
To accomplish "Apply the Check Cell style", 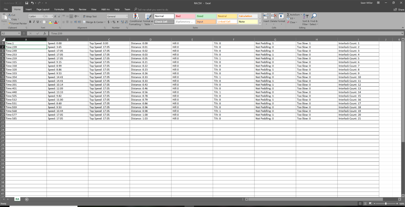I will tap(164, 22).
